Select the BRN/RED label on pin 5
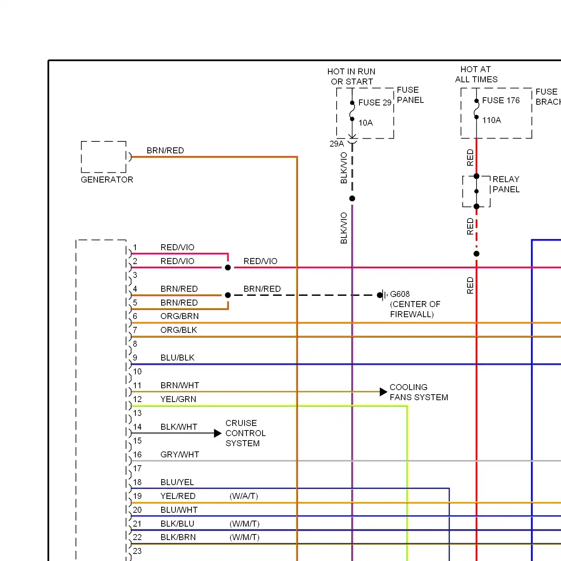This screenshot has height=561, width=561. pyautogui.click(x=179, y=303)
